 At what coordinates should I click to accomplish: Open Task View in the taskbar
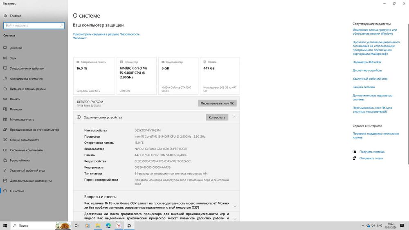76,226
